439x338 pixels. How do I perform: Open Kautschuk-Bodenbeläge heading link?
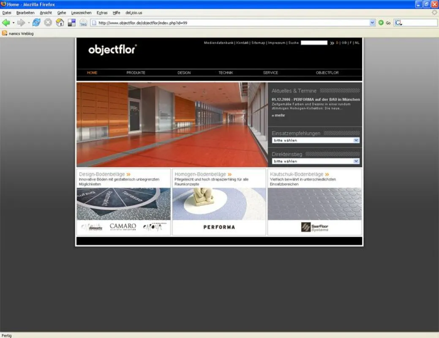(x=297, y=174)
